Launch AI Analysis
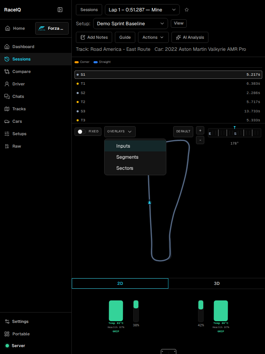Screen dimensions: 265x354 coord(190,37)
